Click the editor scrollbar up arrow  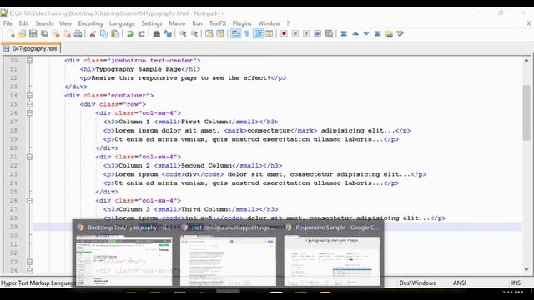coord(526,61)
